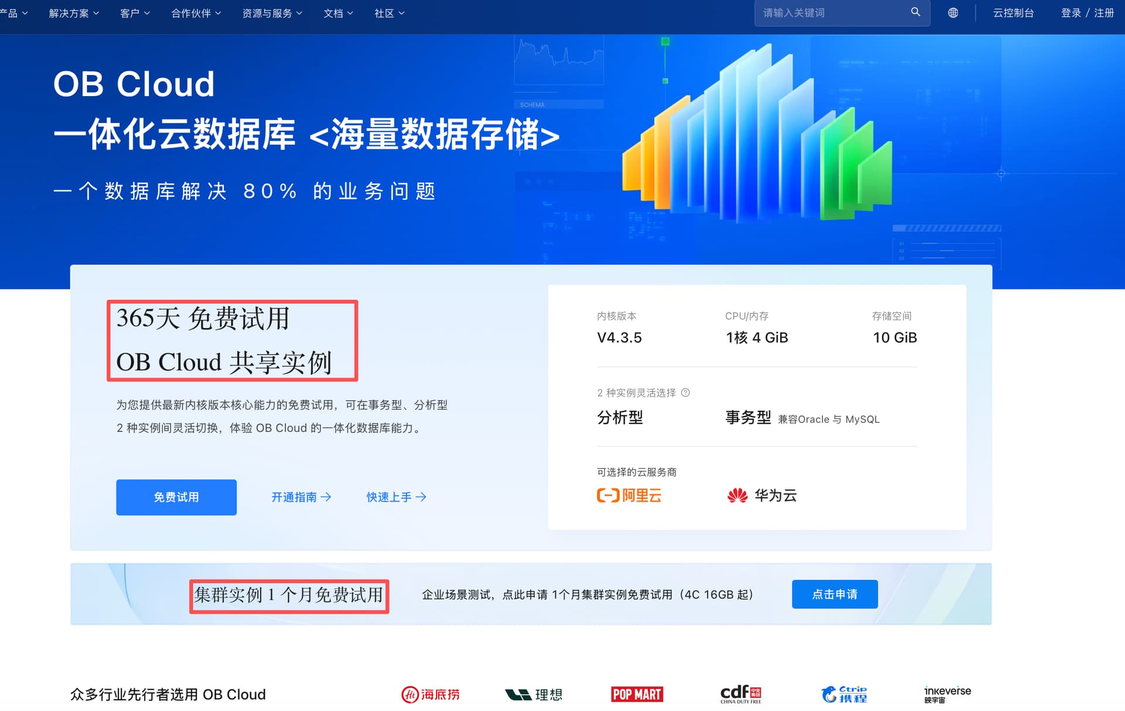This screenshot has height=711, width=1125.
Task: Expand the 合作伙伴 dropdown menu
Action: [196, 13]
